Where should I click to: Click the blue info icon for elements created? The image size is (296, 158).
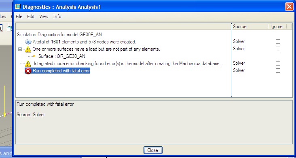[x=28, y=42]
